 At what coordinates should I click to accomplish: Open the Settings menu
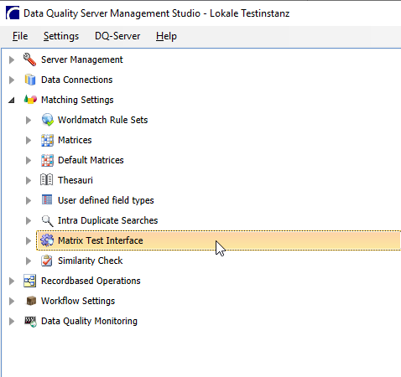(61, 36)
